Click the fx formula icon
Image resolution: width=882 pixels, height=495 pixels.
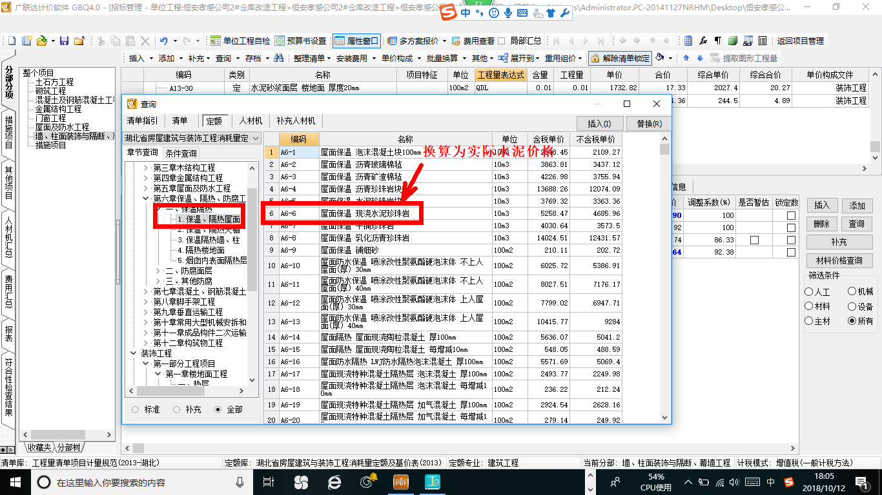[703, 41]
